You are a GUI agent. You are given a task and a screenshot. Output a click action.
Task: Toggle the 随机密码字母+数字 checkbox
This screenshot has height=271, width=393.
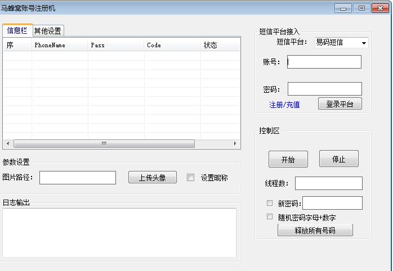click(270, 216)
